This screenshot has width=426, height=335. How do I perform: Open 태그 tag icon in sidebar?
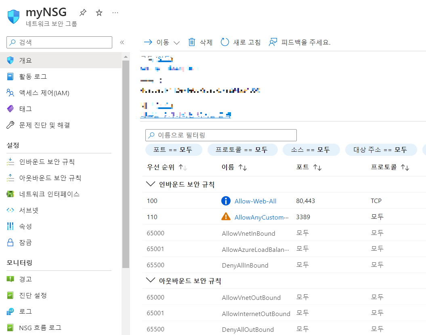click(10, 109)
